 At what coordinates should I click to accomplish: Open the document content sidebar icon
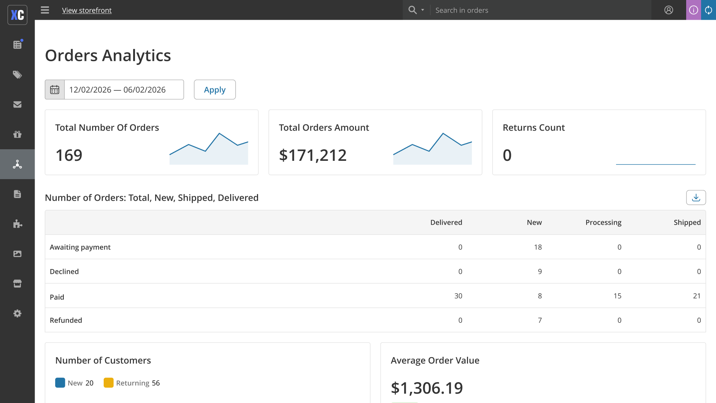pyautogui.click(x=18, y=194)
